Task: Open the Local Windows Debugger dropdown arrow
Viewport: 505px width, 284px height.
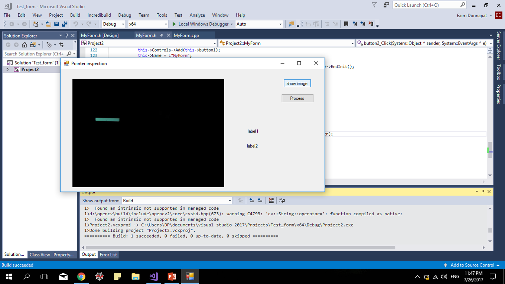Action: tap(232, 24)
